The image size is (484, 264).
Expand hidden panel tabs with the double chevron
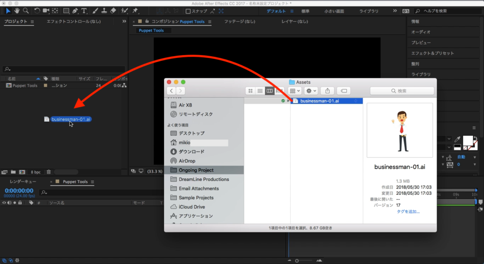[x=124, y=22]
